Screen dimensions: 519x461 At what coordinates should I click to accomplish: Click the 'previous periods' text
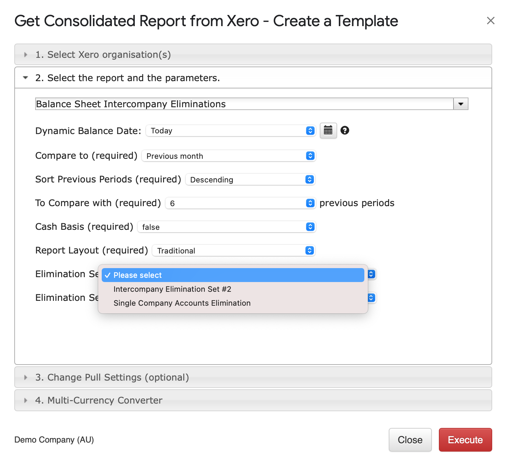click(x=357, y=203)
